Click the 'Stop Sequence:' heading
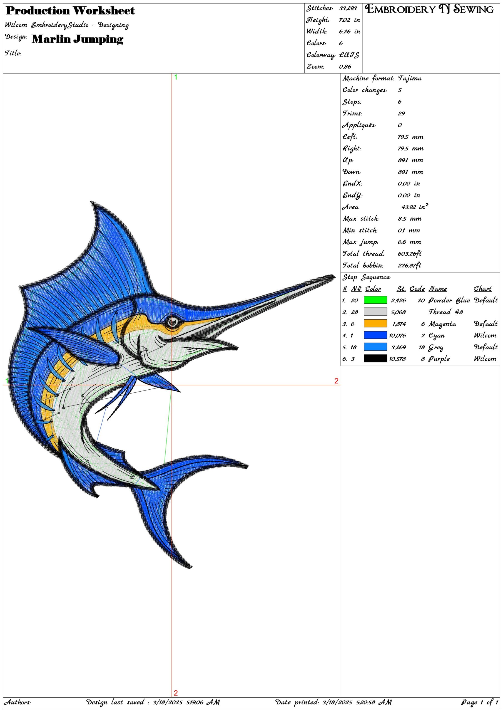Viewport: 503px width, 712px height. pyautogui.click(x=366, y=278)
